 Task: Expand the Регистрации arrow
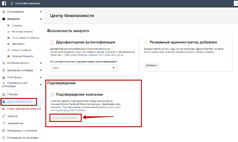41,77
